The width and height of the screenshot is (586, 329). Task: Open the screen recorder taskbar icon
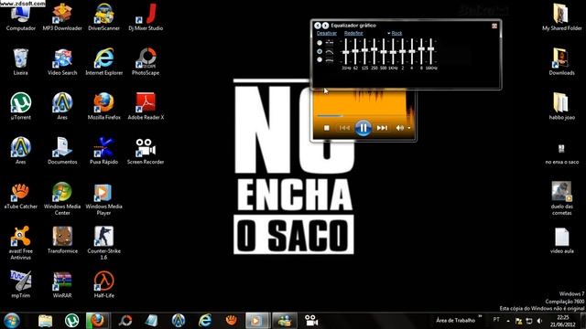pyautogui.click(x=311, y=321)
